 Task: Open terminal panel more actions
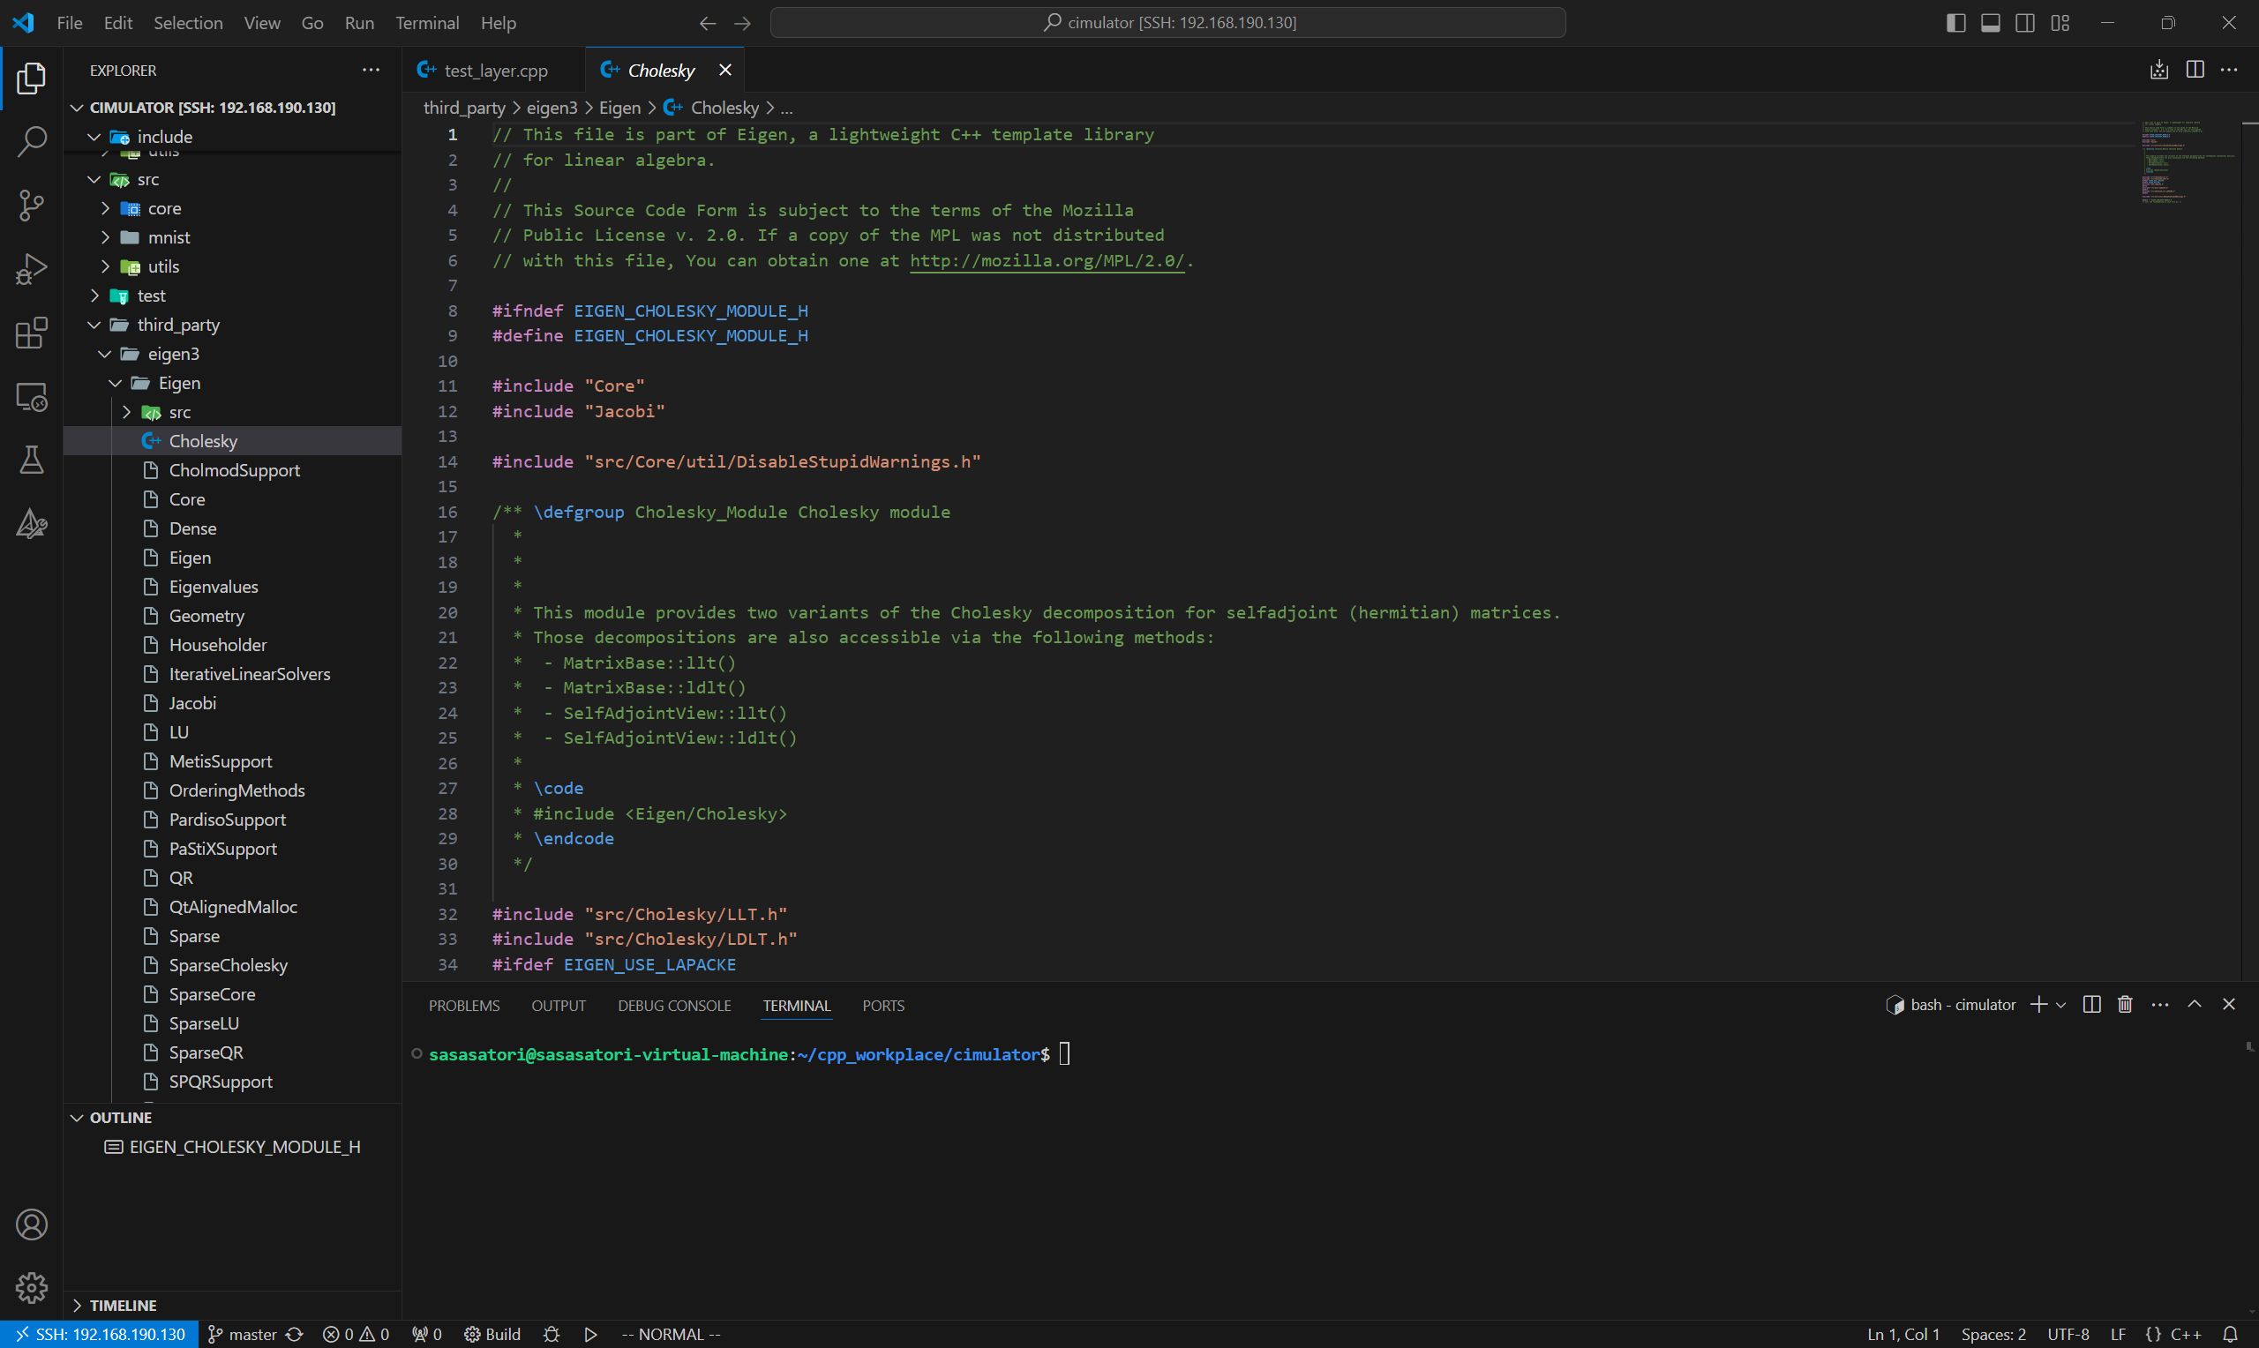tap(2160, 1004)
